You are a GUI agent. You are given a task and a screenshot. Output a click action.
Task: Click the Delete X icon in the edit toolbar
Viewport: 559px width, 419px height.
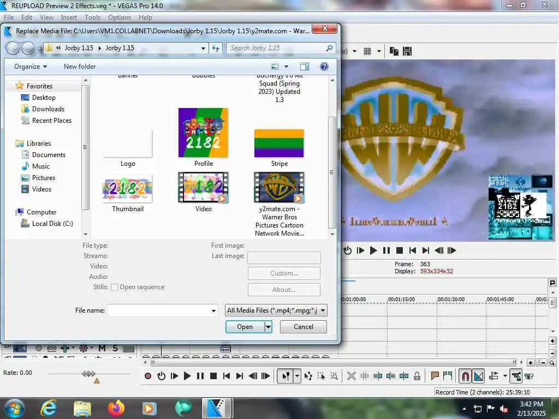[x=351, y=376]
